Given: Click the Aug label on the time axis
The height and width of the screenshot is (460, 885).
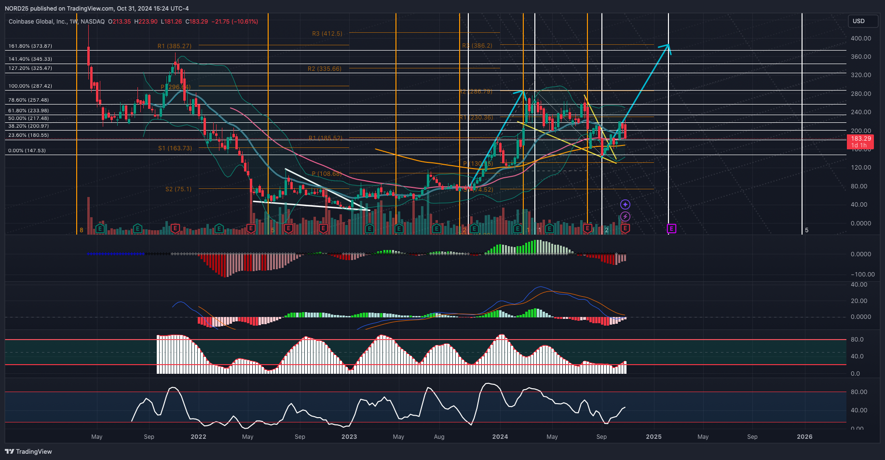Looking at the screenshot, I should 439,437.
